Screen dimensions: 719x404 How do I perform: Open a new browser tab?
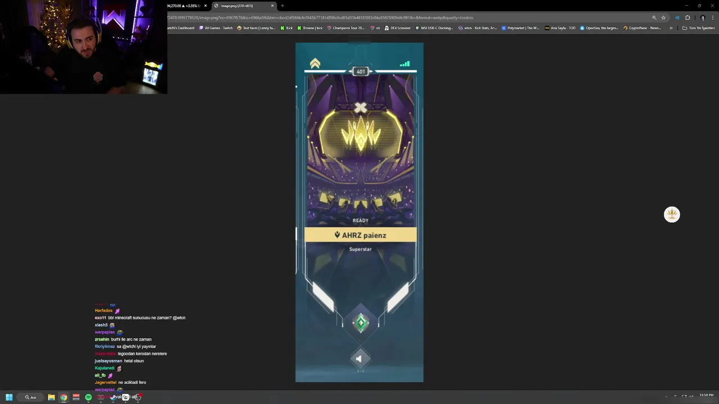(283, 6)
